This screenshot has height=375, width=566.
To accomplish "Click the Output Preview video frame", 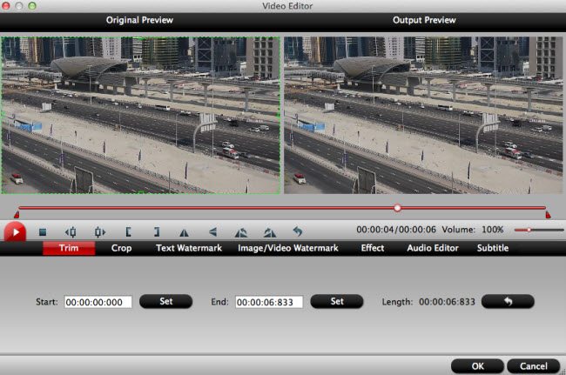I will tap(423, 115).
